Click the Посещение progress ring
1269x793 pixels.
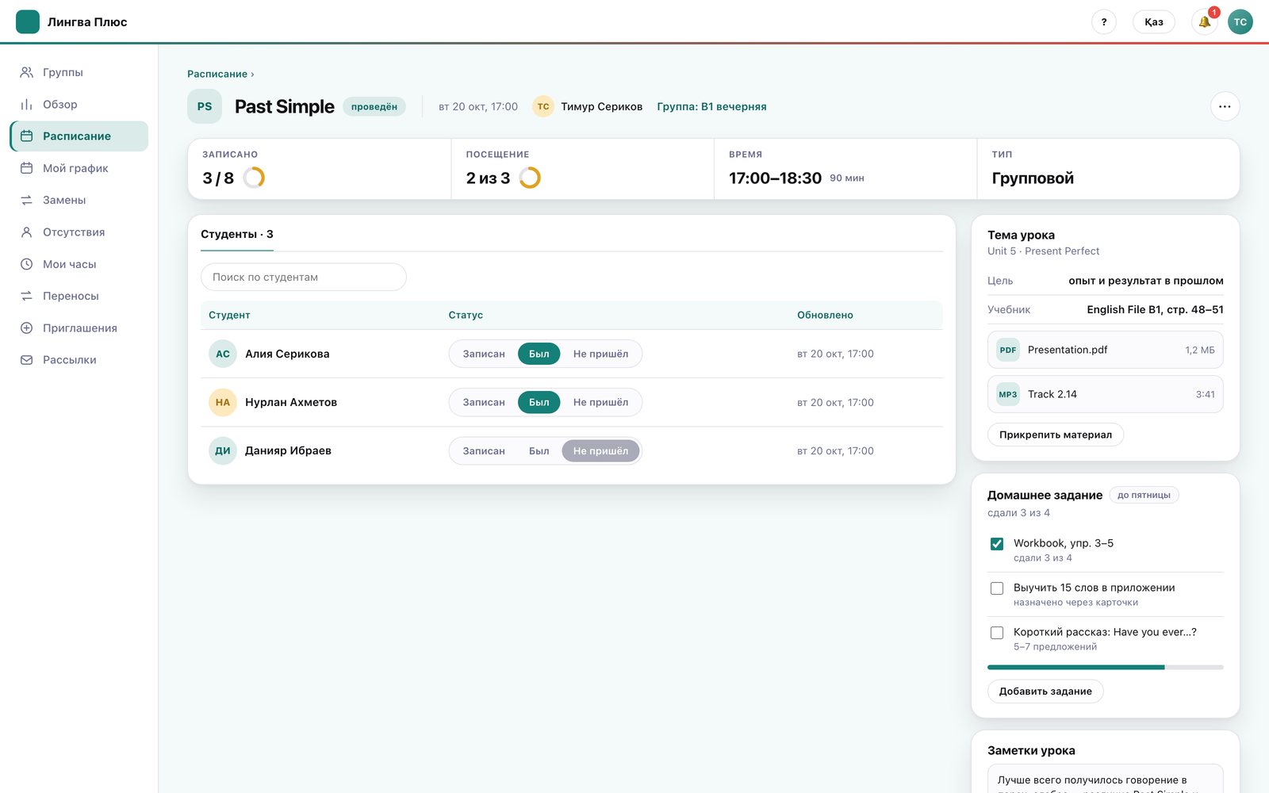pos(530,178)
